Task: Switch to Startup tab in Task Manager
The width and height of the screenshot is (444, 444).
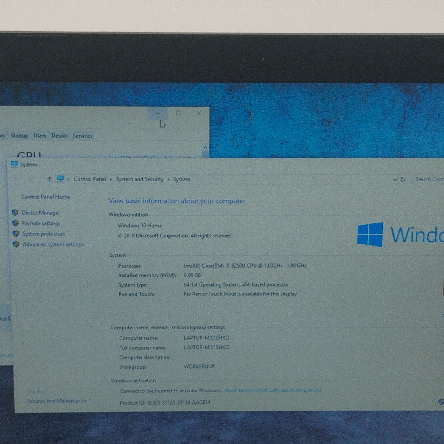Action: pyautogui.click(x=19, y=136)
